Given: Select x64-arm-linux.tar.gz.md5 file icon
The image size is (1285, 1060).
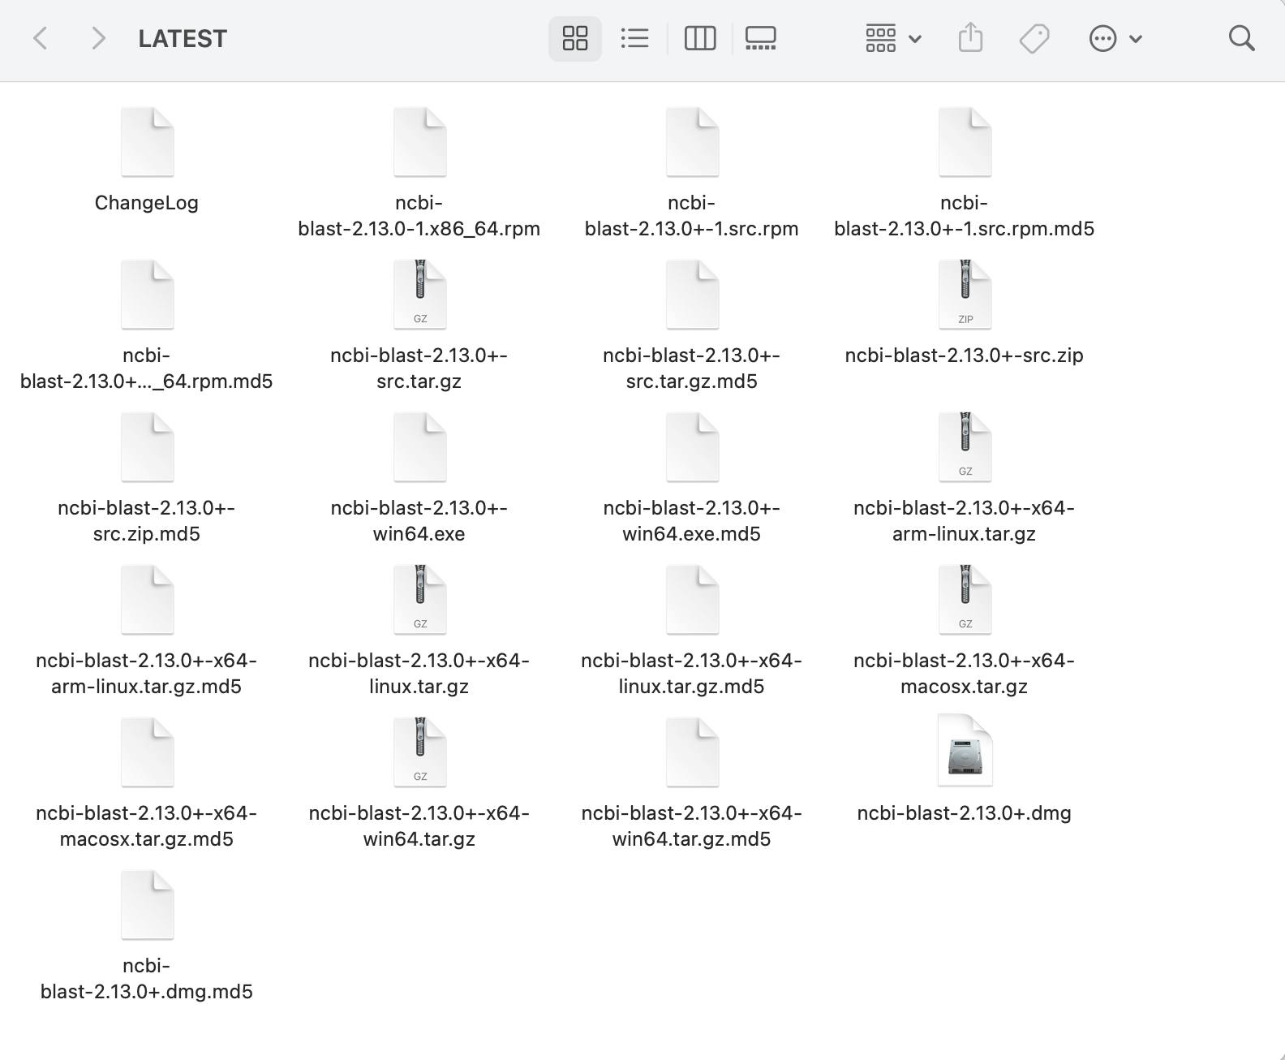Looking at the screenshot, I should [147, 600].
